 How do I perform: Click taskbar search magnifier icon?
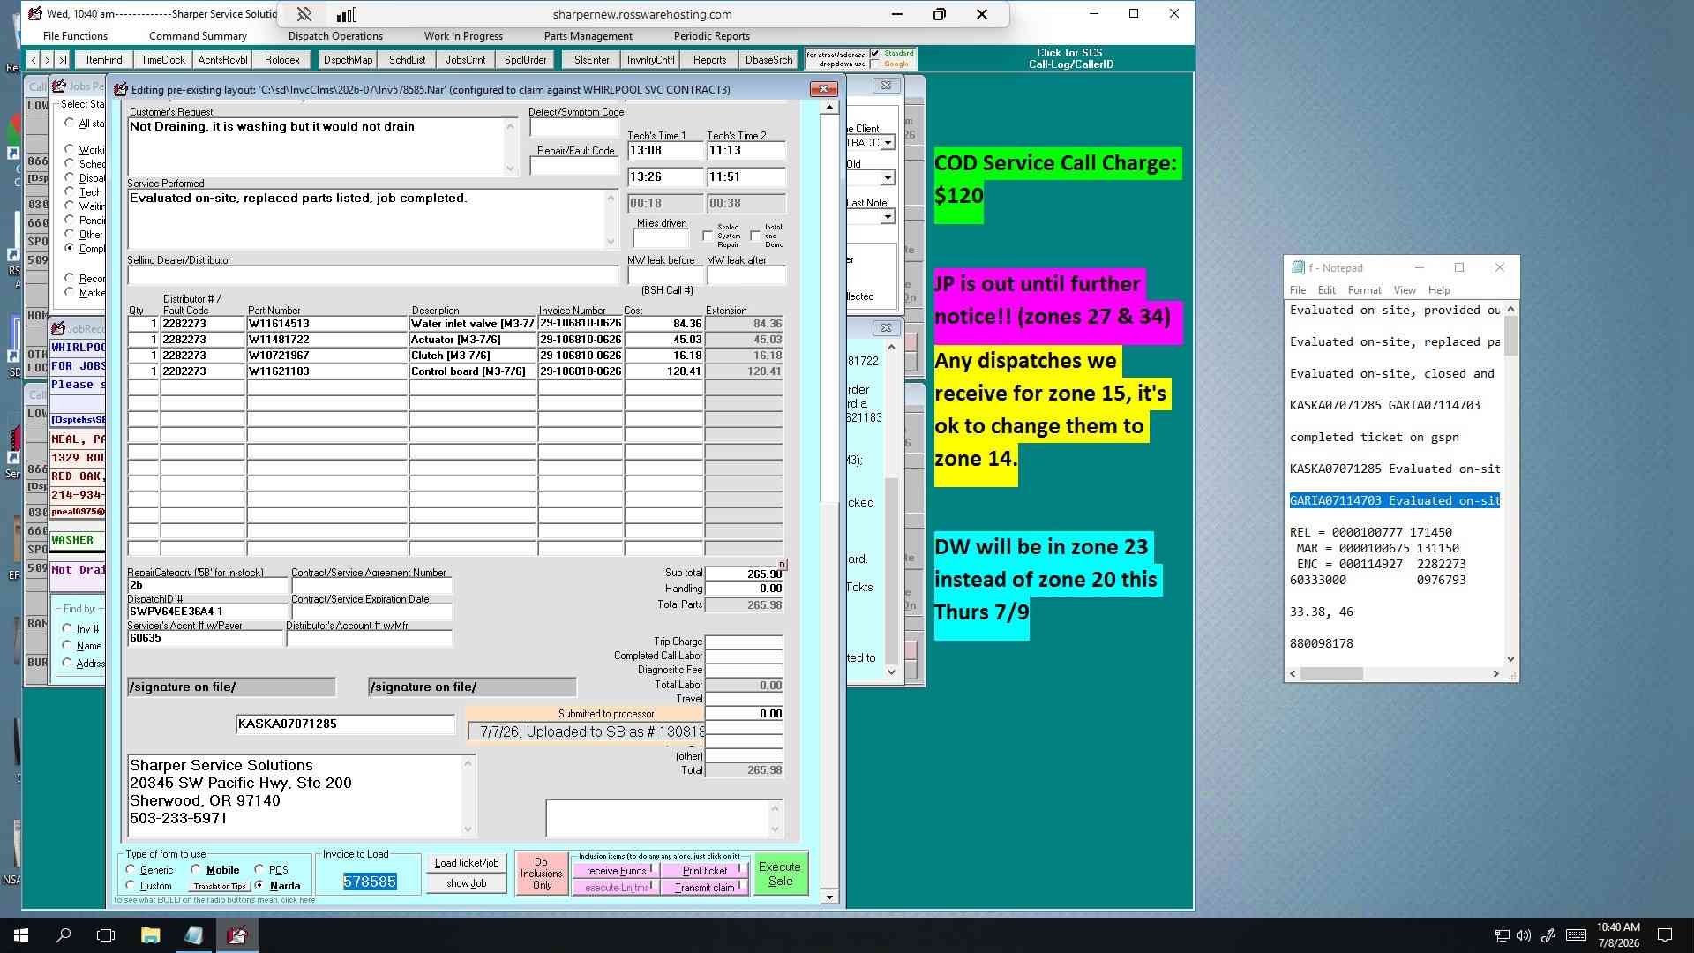point(64,935)
